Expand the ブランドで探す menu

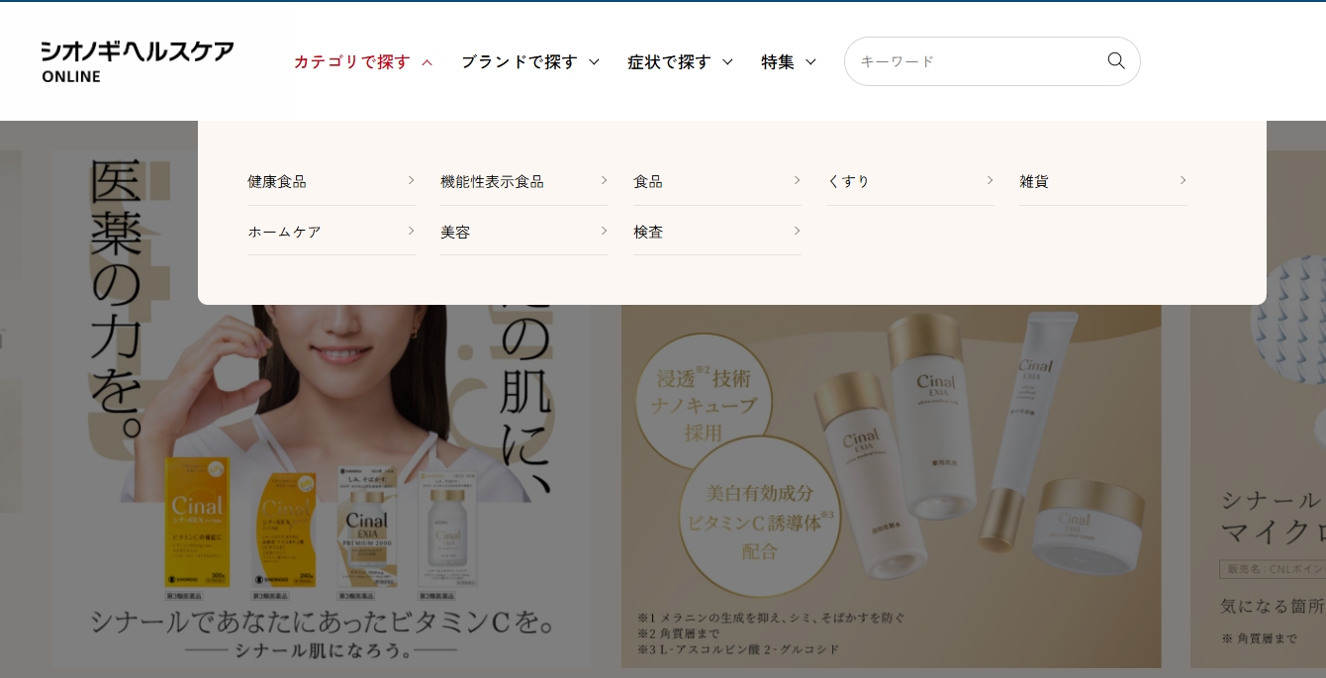click(530, 61)
